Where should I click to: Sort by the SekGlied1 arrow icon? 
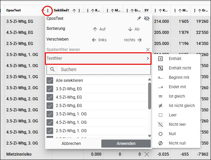(74, 10)
